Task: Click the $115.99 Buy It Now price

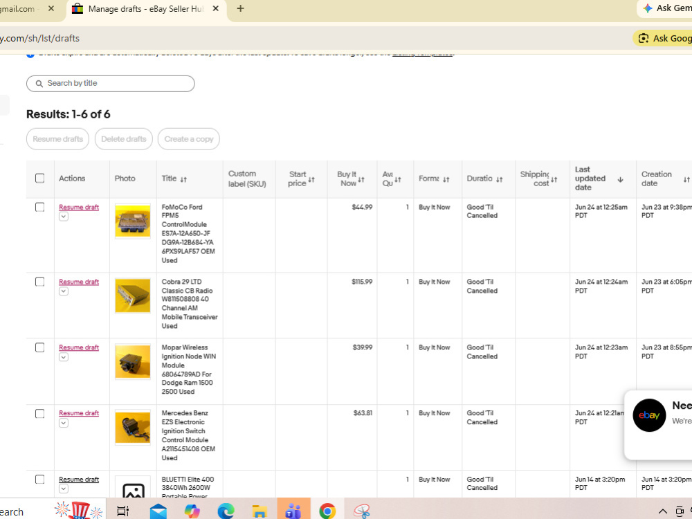Action: tap(362, 282)
